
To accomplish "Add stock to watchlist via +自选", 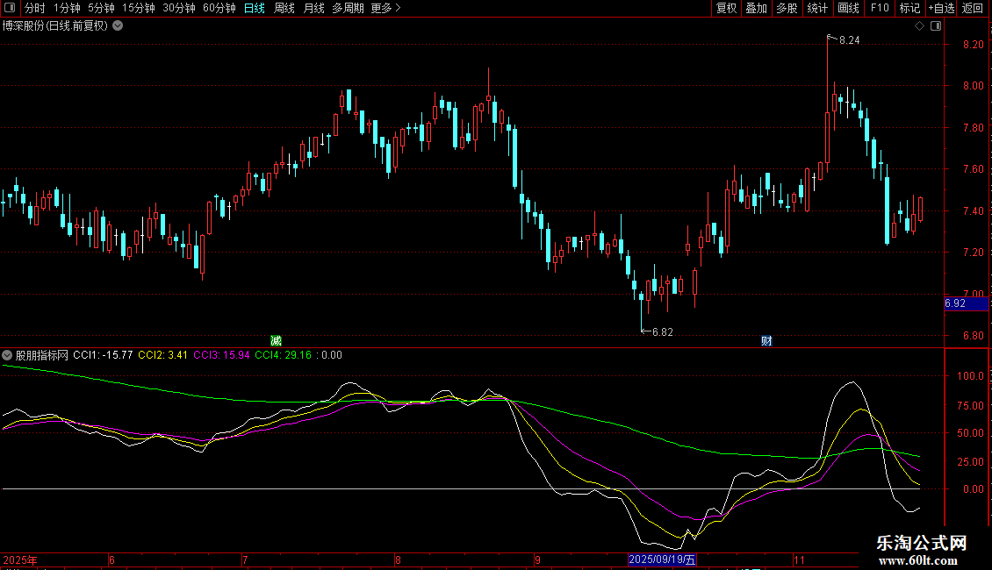I will pos(941,8).
